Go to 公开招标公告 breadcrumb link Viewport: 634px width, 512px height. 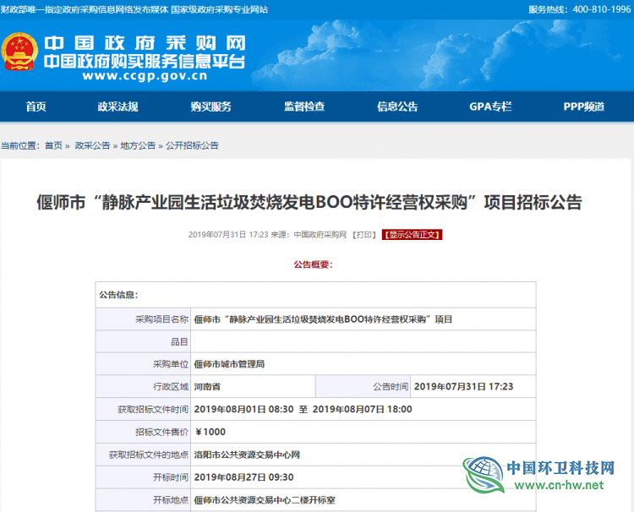tap(192, 145)
